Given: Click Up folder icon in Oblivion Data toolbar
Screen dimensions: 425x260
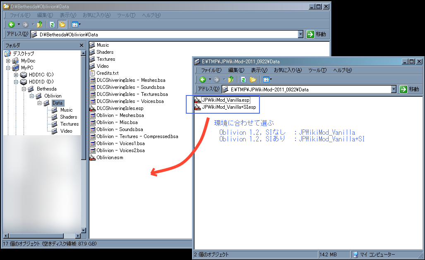Looking at the screenshot, I should pyautogui.click(x=39, y=24).
